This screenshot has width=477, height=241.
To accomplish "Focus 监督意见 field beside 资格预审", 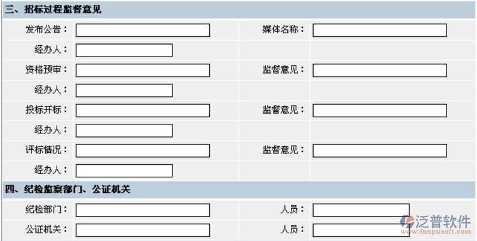I will (x=379, y=70).
